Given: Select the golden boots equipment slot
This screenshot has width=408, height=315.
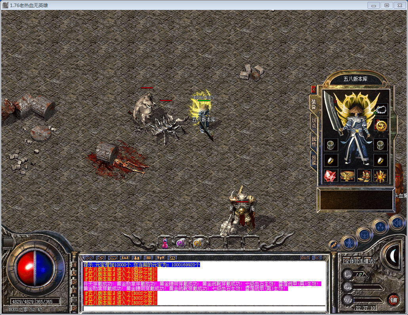Looking at the screenshot, I should point(364,176).
